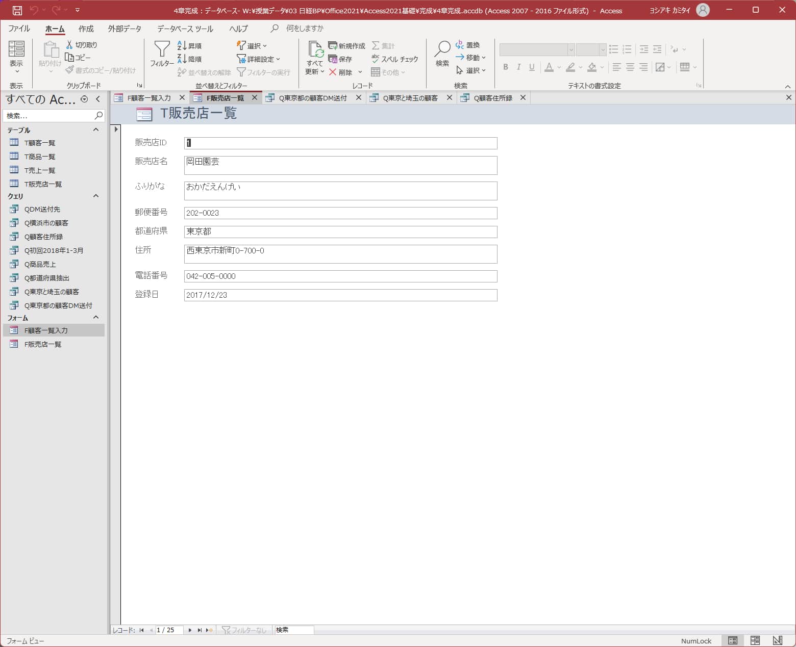Toggle Form view button in status bar

tap(733, 640)
